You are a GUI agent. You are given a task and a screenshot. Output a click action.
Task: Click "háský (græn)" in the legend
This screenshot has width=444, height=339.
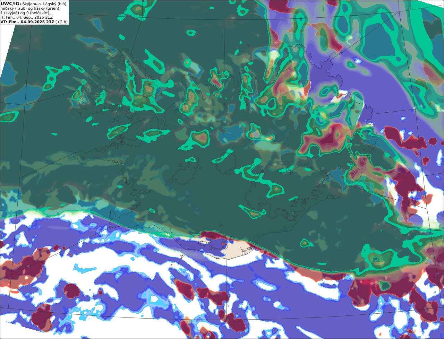(47, 9)
